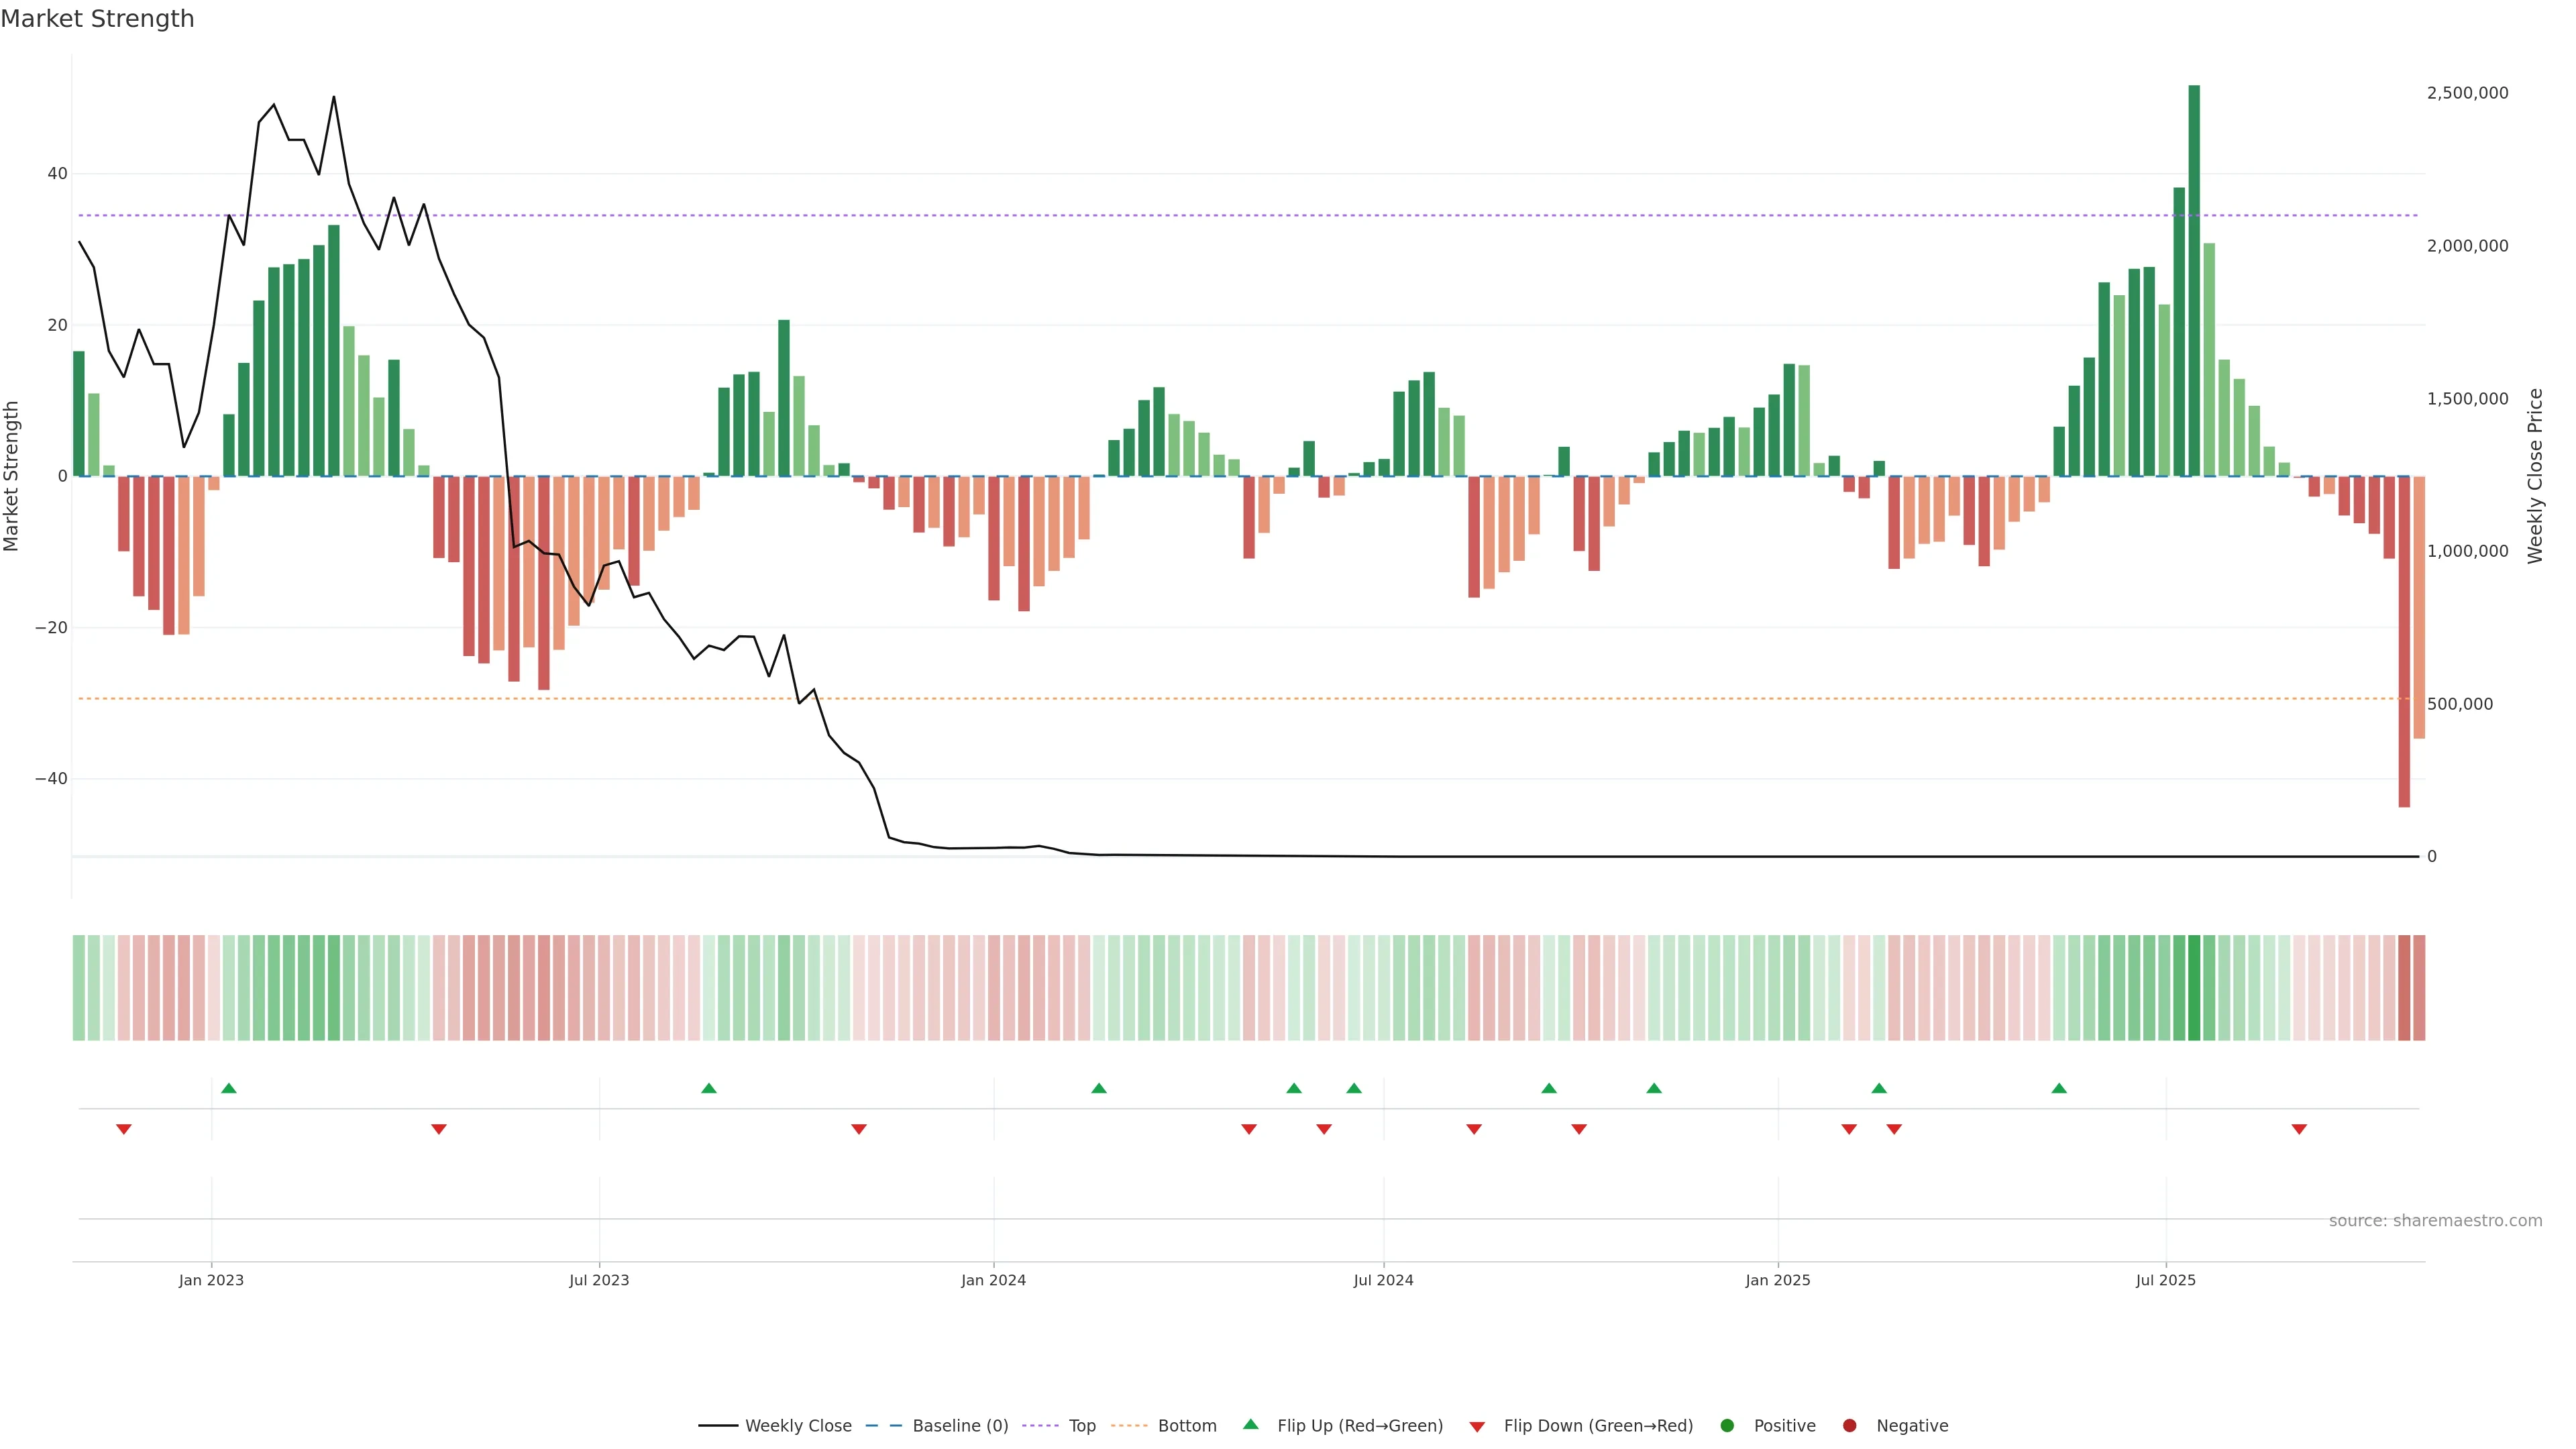
Task: Click the Weekly Close Price axis title
Action: click(x=2535, y=476)
